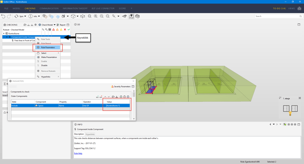This screenshot has width=304, height=164.
Task: Open the Check Model dropdown arrow
Action: (x=55, y=25)
